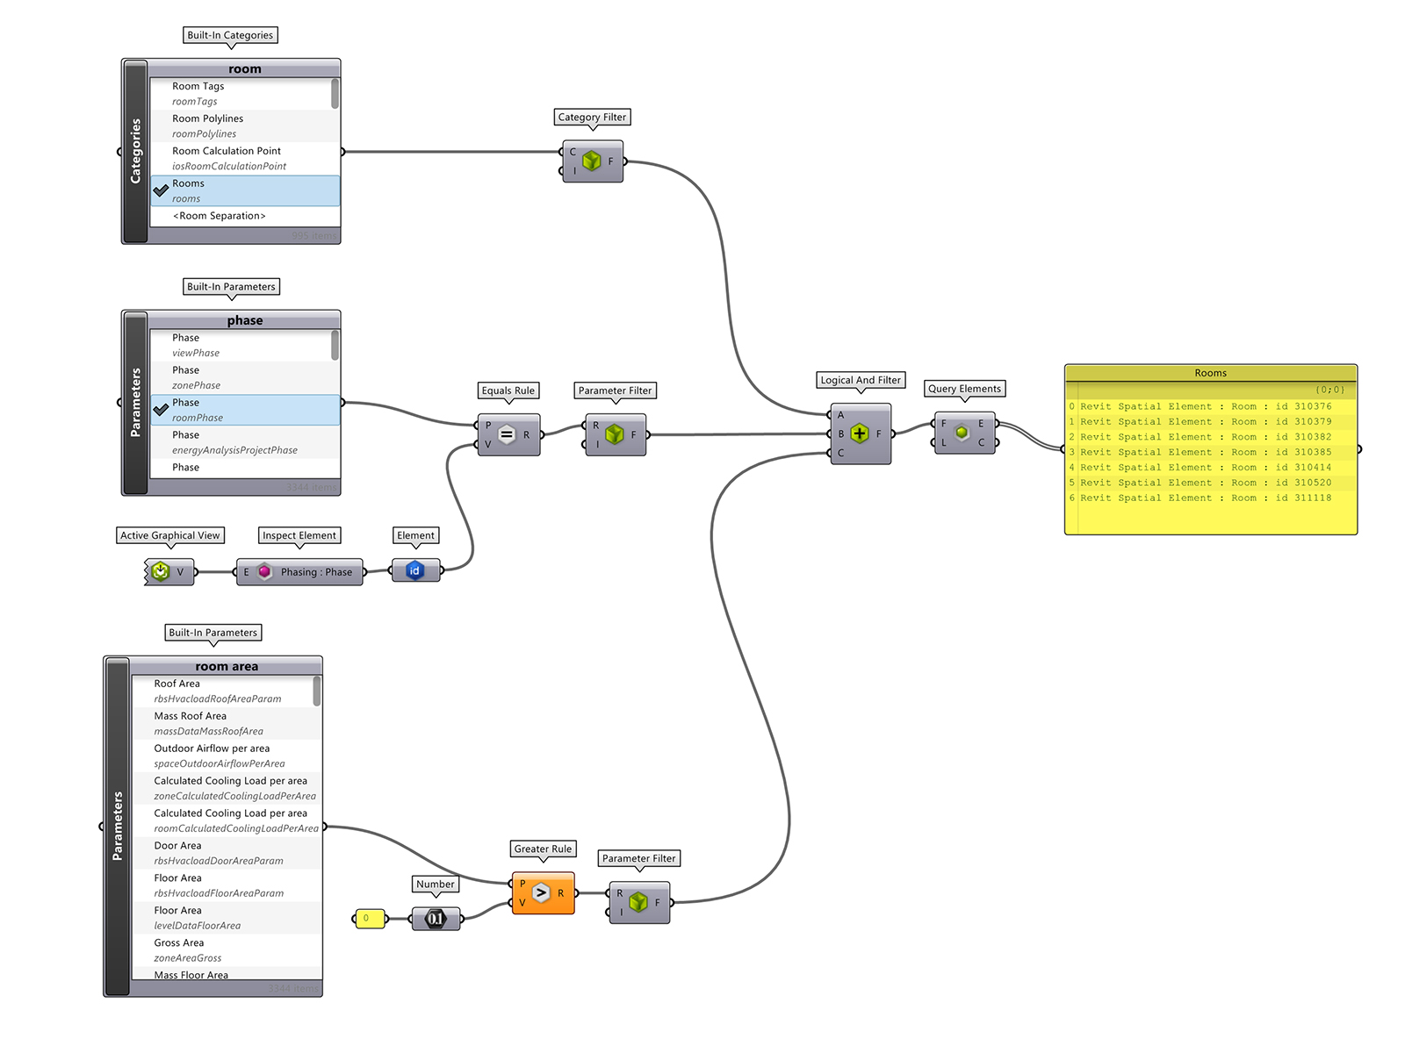
Task: Select the orange Greater Rule component icon
Action: 541,893
